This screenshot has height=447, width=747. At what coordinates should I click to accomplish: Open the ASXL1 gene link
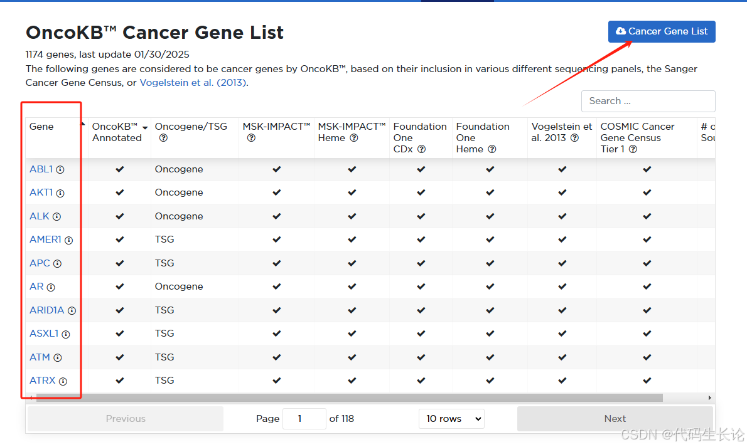(44, 334)
